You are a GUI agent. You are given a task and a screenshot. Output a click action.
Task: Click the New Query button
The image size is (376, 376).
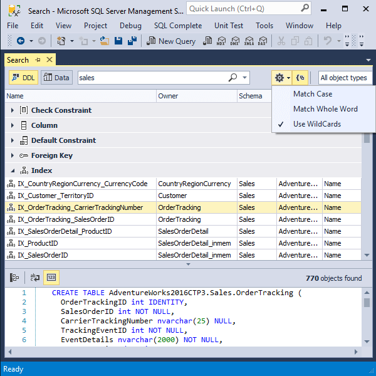click(171, 41)
